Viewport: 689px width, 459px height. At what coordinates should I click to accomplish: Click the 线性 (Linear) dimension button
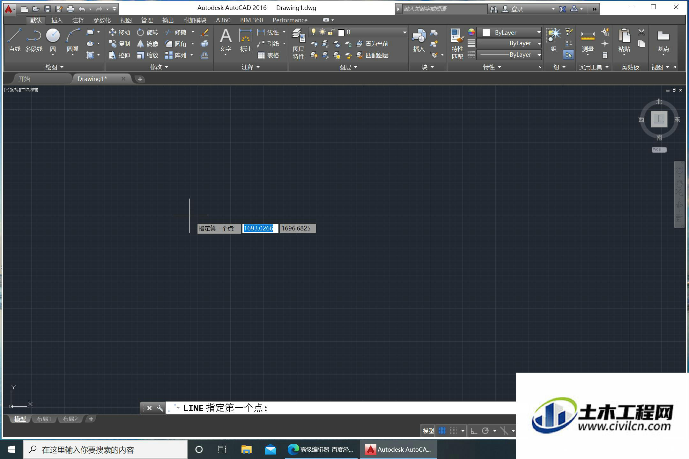tap(268, 32)
